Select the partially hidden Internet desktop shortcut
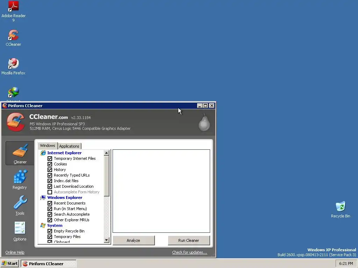The image size is (358, 268). pos(14,94)
